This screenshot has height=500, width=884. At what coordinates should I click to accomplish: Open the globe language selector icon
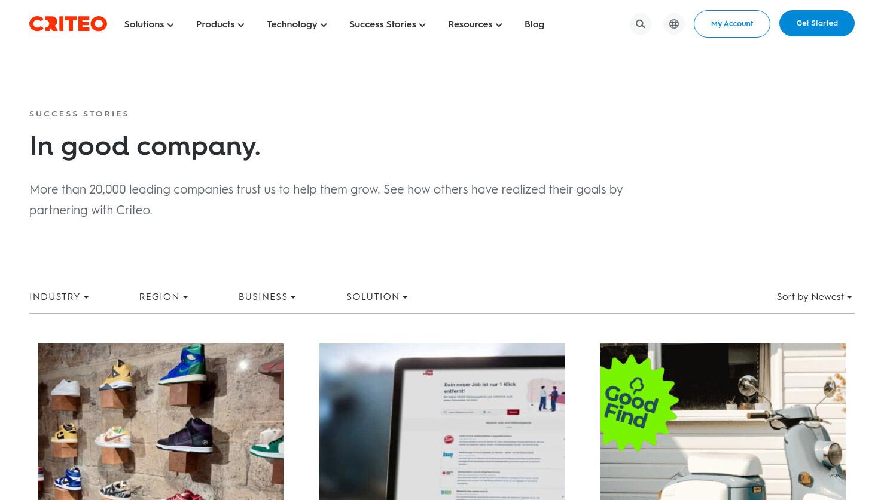point(674,24)
